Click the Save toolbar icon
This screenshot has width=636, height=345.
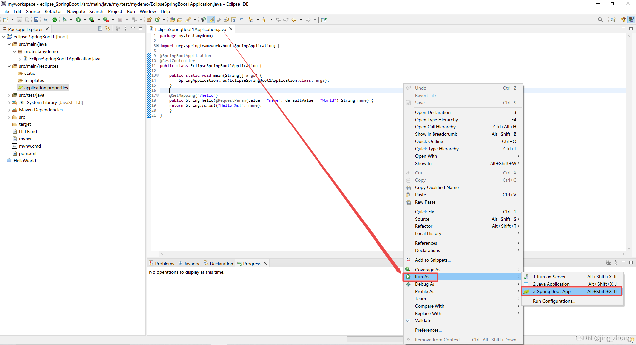tap(19, 20)
